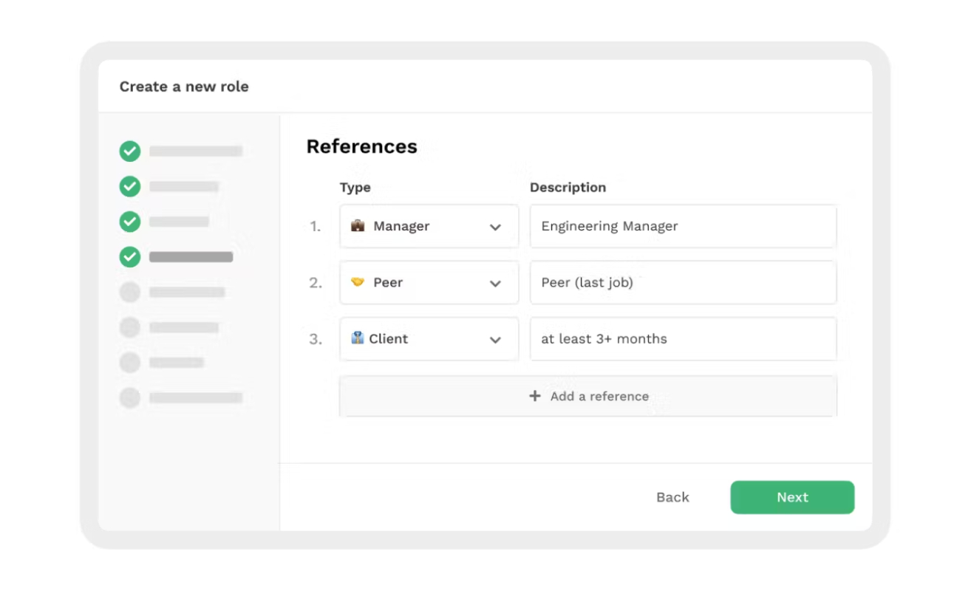Open the Peer type dropdown
Screen dimensions: 971x591
(429, 282)
